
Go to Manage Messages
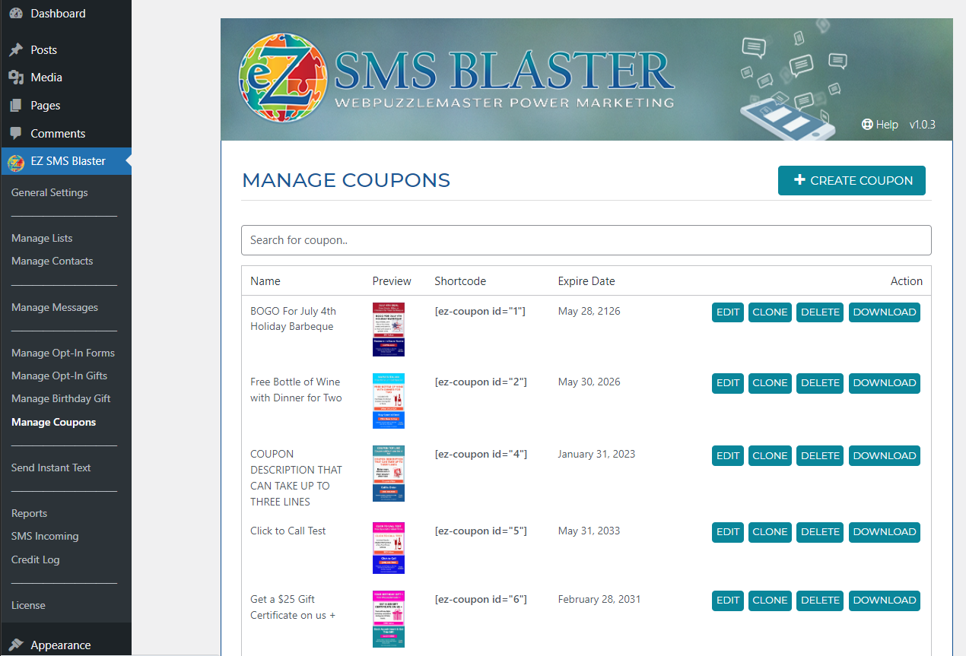[x=55, y=308]
